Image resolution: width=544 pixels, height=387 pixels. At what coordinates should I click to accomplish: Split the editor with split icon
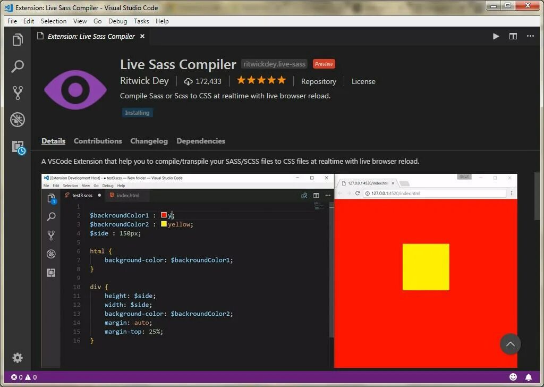(513, 36)
